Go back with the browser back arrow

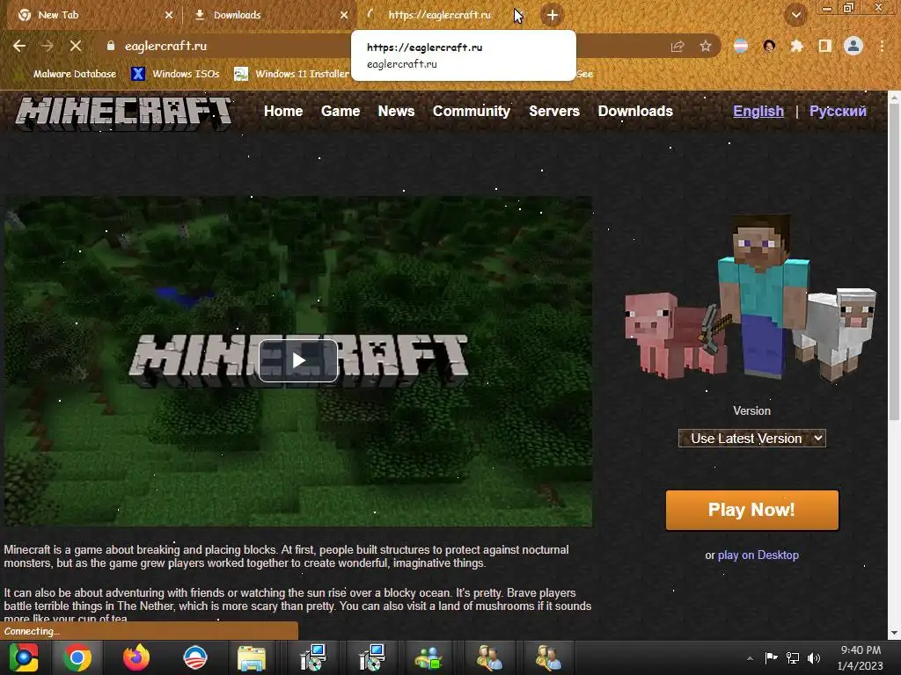[x=19, y=46]
